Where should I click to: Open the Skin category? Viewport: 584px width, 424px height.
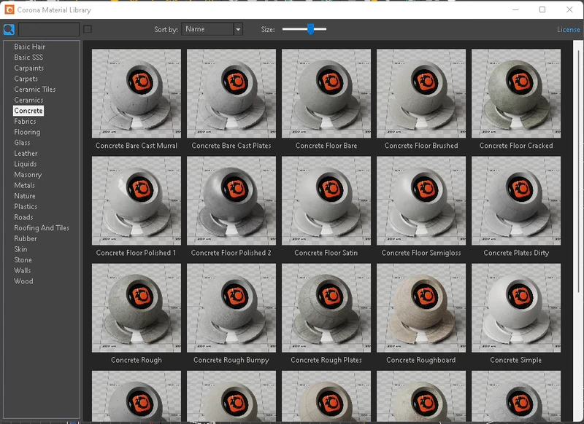click(x=21, y=249)
